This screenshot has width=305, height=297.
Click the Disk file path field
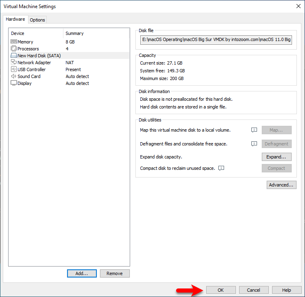tap(216, 40)
